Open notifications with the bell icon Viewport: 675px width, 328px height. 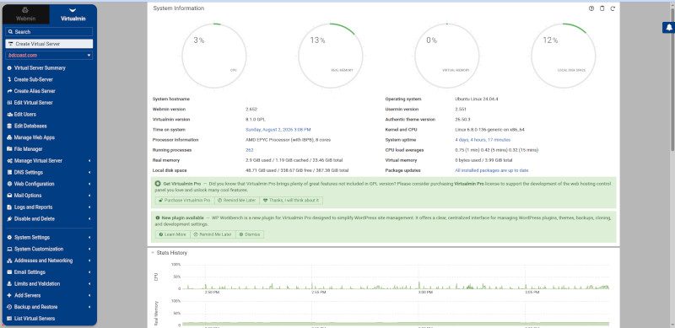pos(668,28)
